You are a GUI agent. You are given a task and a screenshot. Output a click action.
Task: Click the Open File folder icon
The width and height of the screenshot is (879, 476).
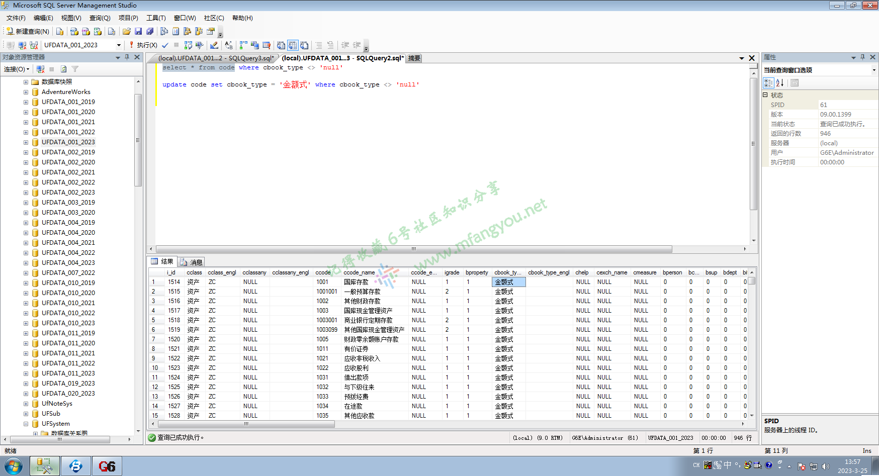click(x=127, y=31)
